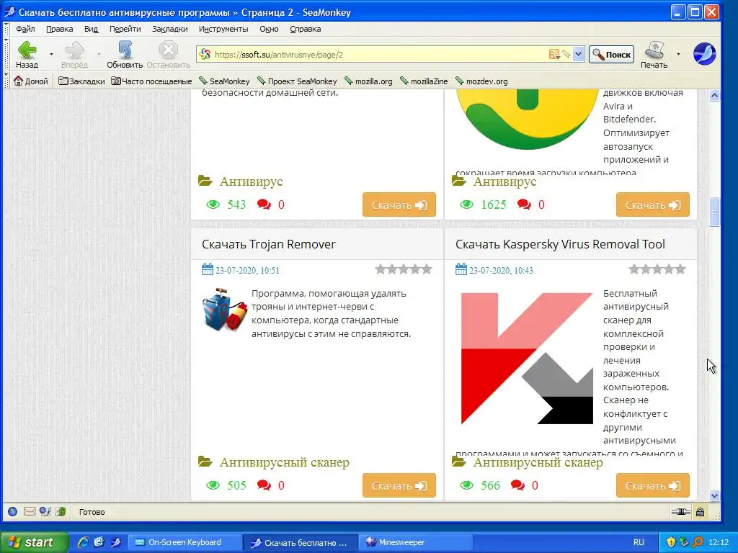Open the Правка menu
738x553 pixels.
tap(59, 29)
